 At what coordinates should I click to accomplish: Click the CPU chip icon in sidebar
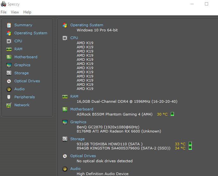pos(9,41)
